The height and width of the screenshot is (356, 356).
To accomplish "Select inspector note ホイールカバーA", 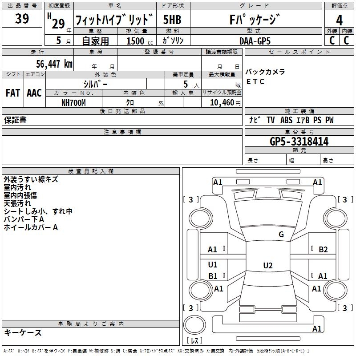I will pyautogui.click(x=31, y=227).
